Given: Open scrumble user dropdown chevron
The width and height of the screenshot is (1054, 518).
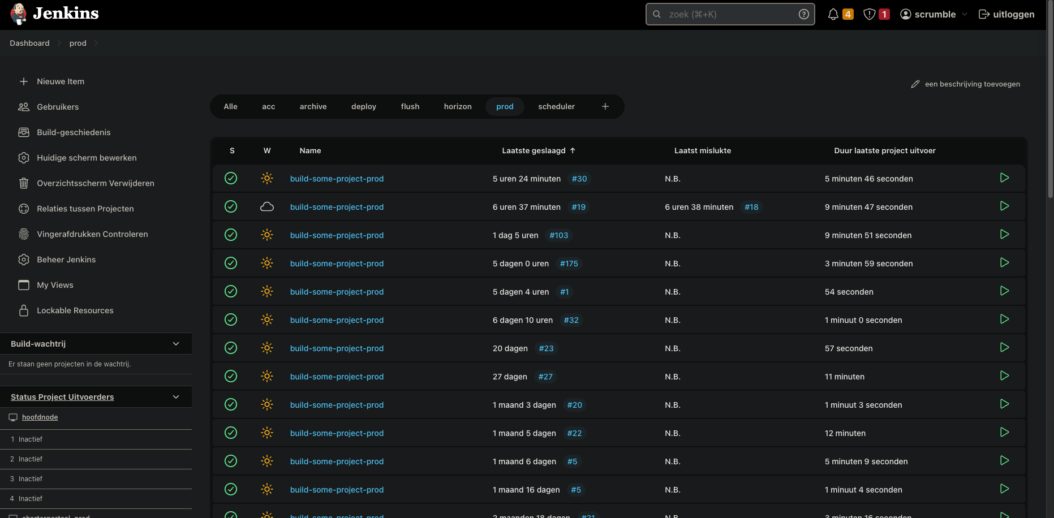Looking at the screenshot, I should tap(965, 15).
